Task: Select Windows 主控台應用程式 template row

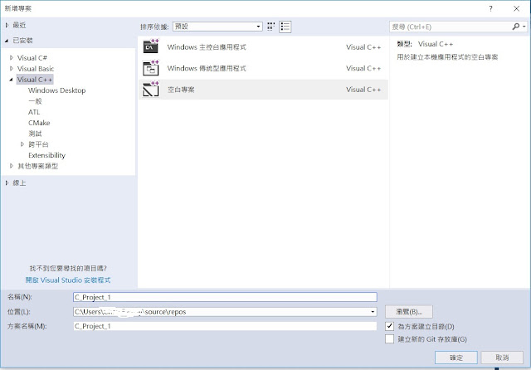Action: coord(263,47)
